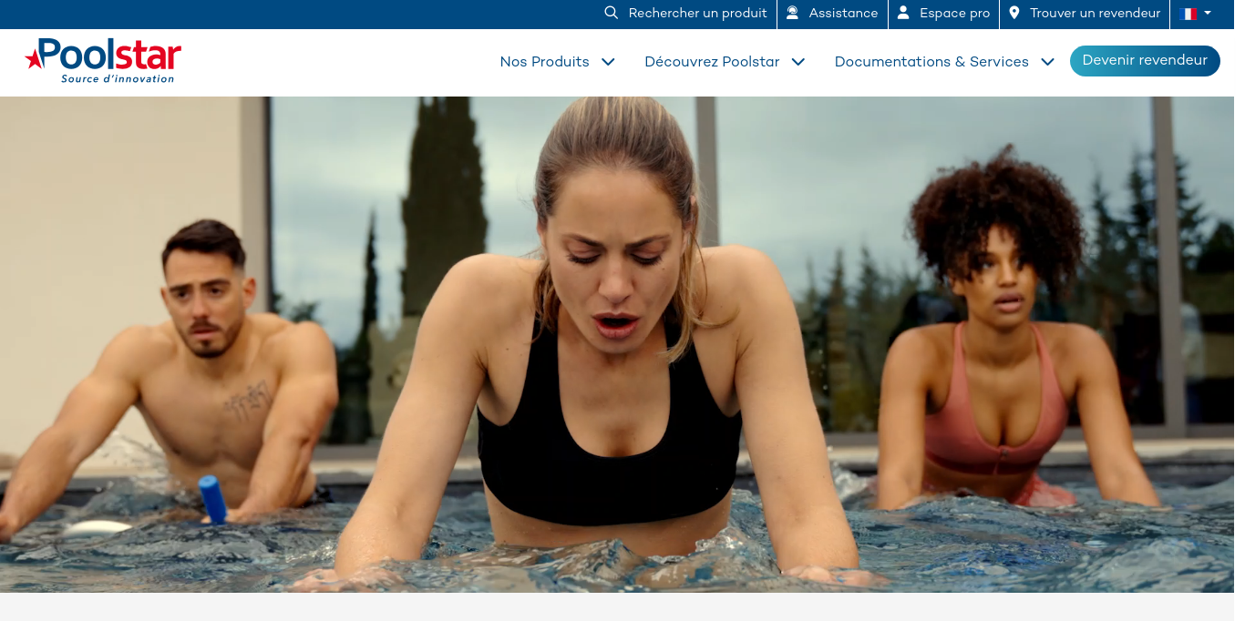Open the Nos Produits menu
The image size is (1245, 621).
click(x=544, y=62)
